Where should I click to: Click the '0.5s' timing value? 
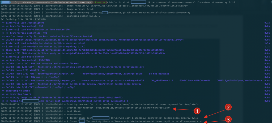[x=267, y=57]
